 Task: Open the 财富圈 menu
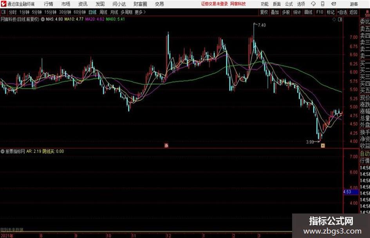pos(140,4)
